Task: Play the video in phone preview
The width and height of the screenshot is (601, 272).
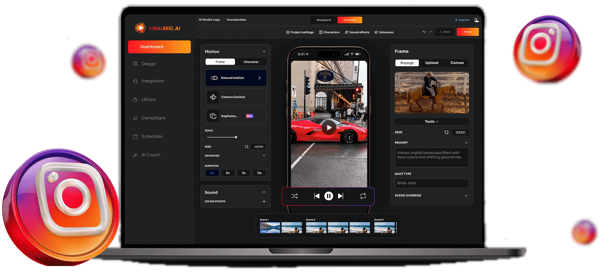Action: (329, 128)
